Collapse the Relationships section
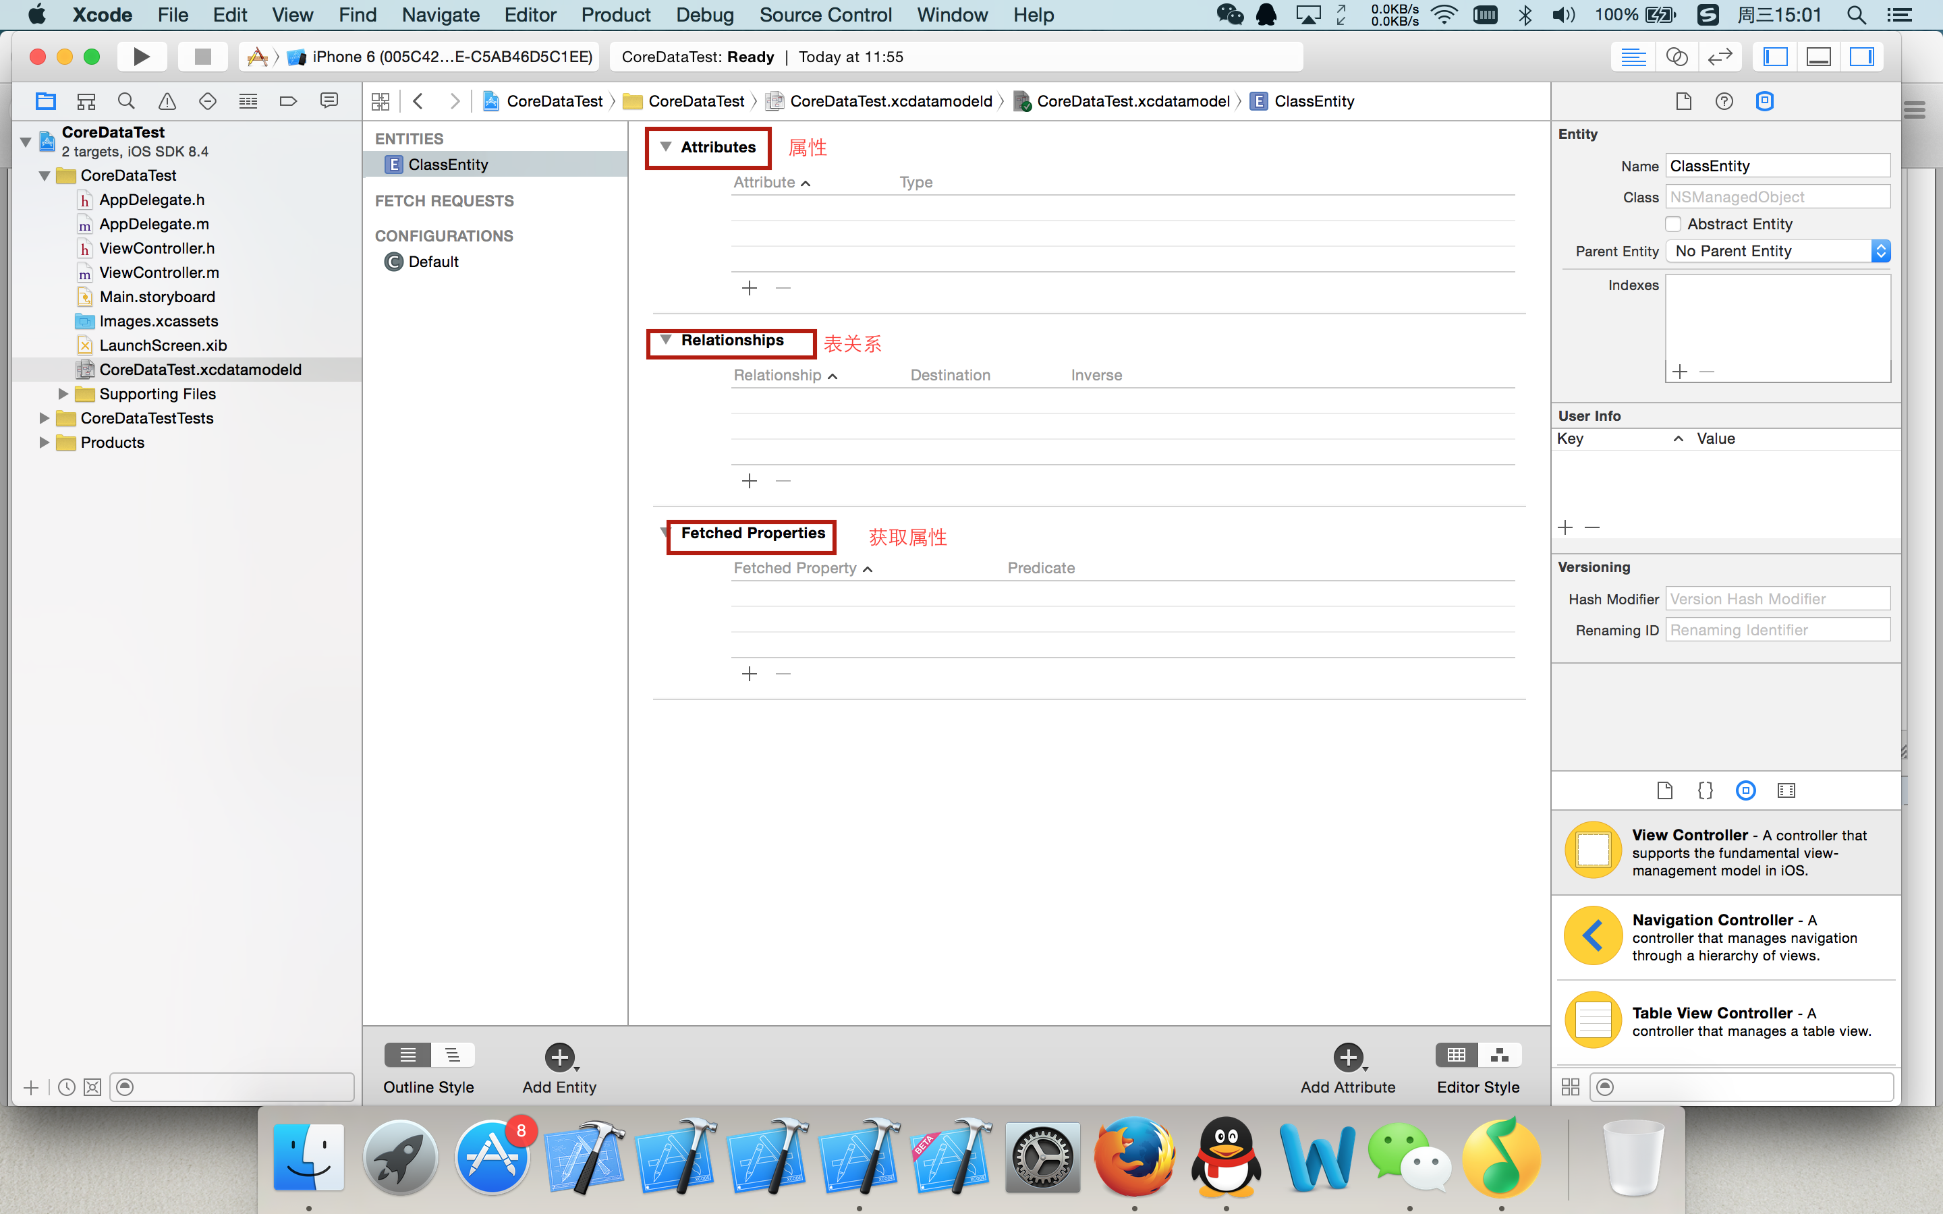Screen dimensions: 1943x1214 coord(666,341)
